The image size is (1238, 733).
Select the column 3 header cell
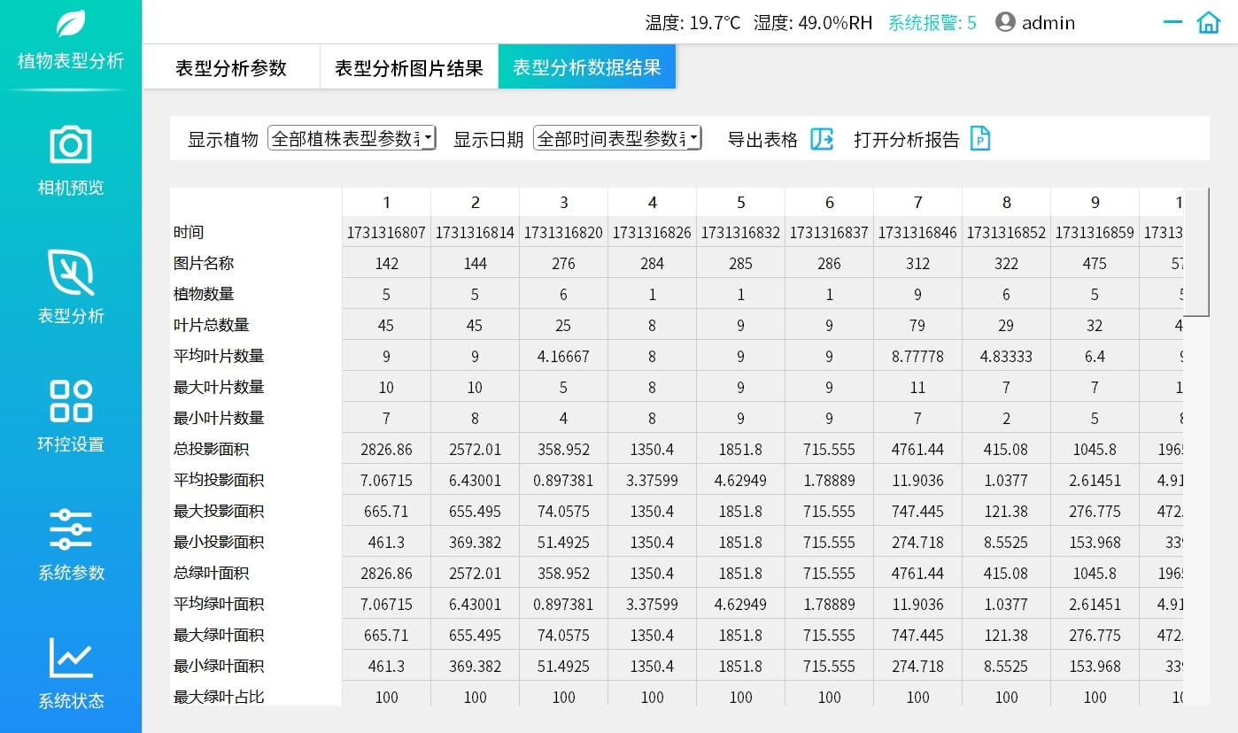[564, 202]
